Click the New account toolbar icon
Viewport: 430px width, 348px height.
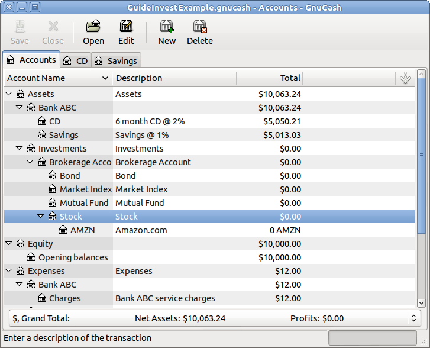point(167,27)
